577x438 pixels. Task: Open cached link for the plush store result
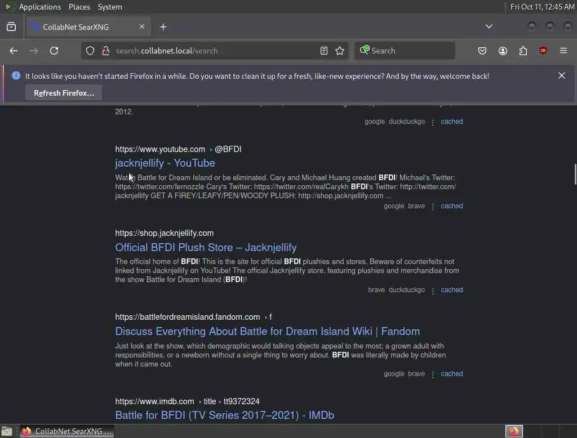coord(451,290)
